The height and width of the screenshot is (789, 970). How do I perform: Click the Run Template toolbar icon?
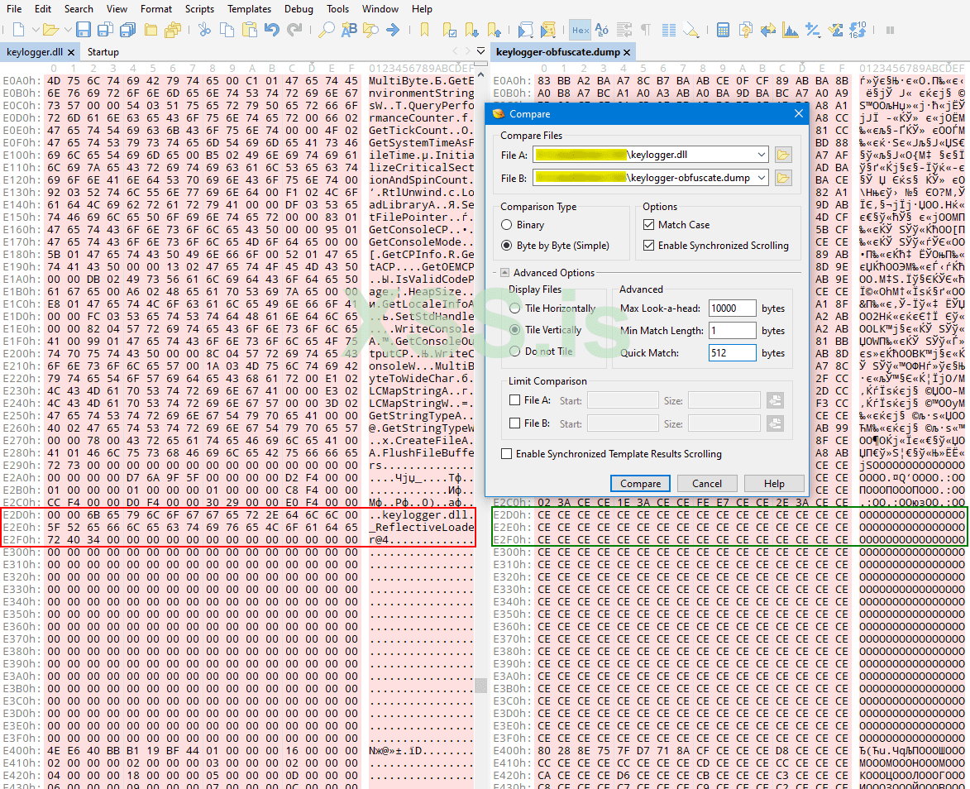(547, 29)
